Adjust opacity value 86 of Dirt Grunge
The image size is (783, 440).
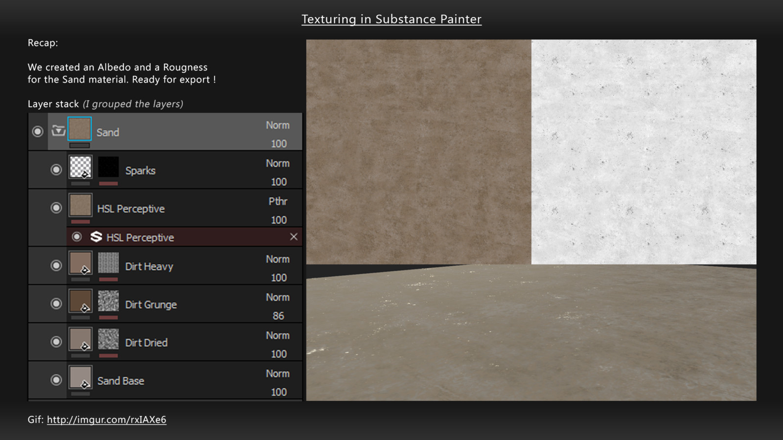(278, 316)
